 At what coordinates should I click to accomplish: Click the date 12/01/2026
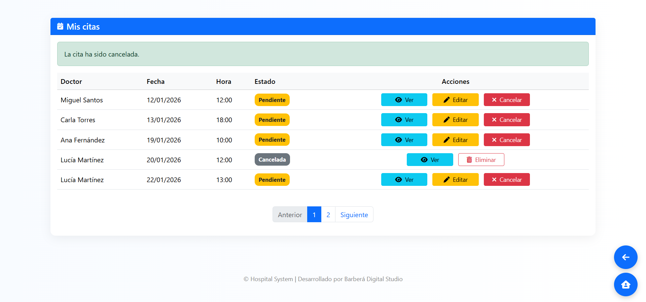point(164,100)
